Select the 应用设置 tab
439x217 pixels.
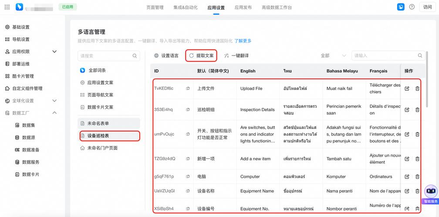[x=216, y=7]
